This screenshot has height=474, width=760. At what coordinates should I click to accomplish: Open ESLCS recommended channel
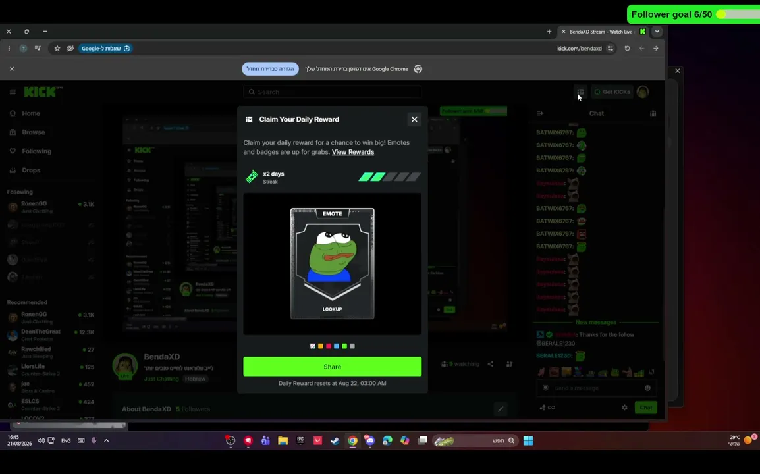[x=51, y=405]
